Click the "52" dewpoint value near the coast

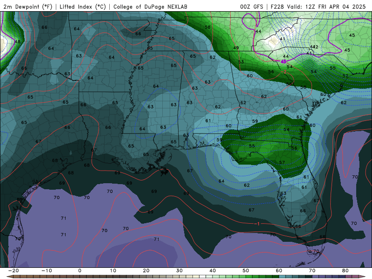click(345, 76)
